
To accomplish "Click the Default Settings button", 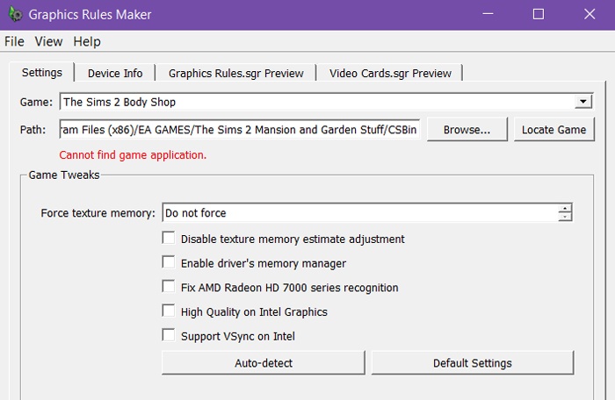I will pos(473,363).
